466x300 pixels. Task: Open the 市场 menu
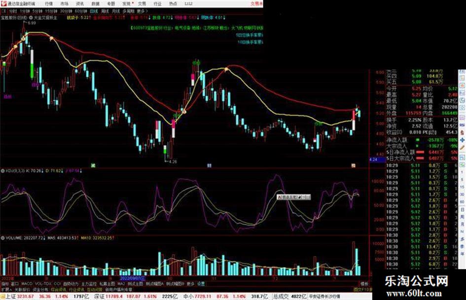[64, 4]
